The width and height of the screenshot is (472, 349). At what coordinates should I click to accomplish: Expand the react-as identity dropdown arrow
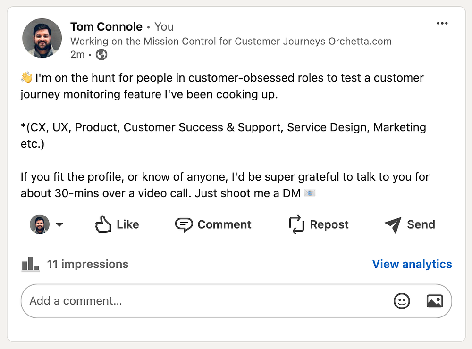point(59,224)
